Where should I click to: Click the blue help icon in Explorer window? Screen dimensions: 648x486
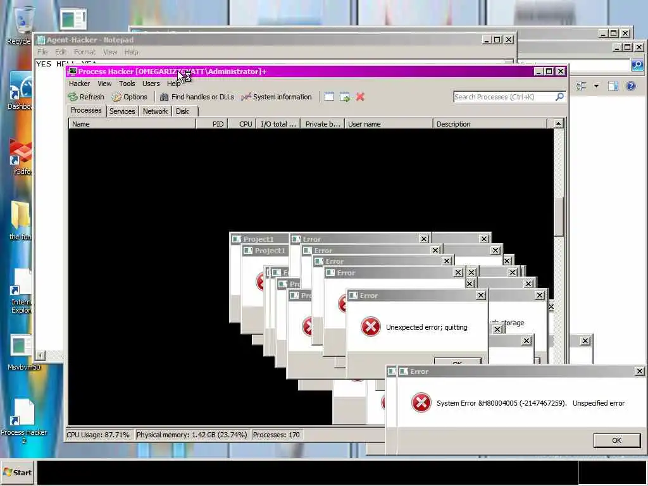[631, 86]
